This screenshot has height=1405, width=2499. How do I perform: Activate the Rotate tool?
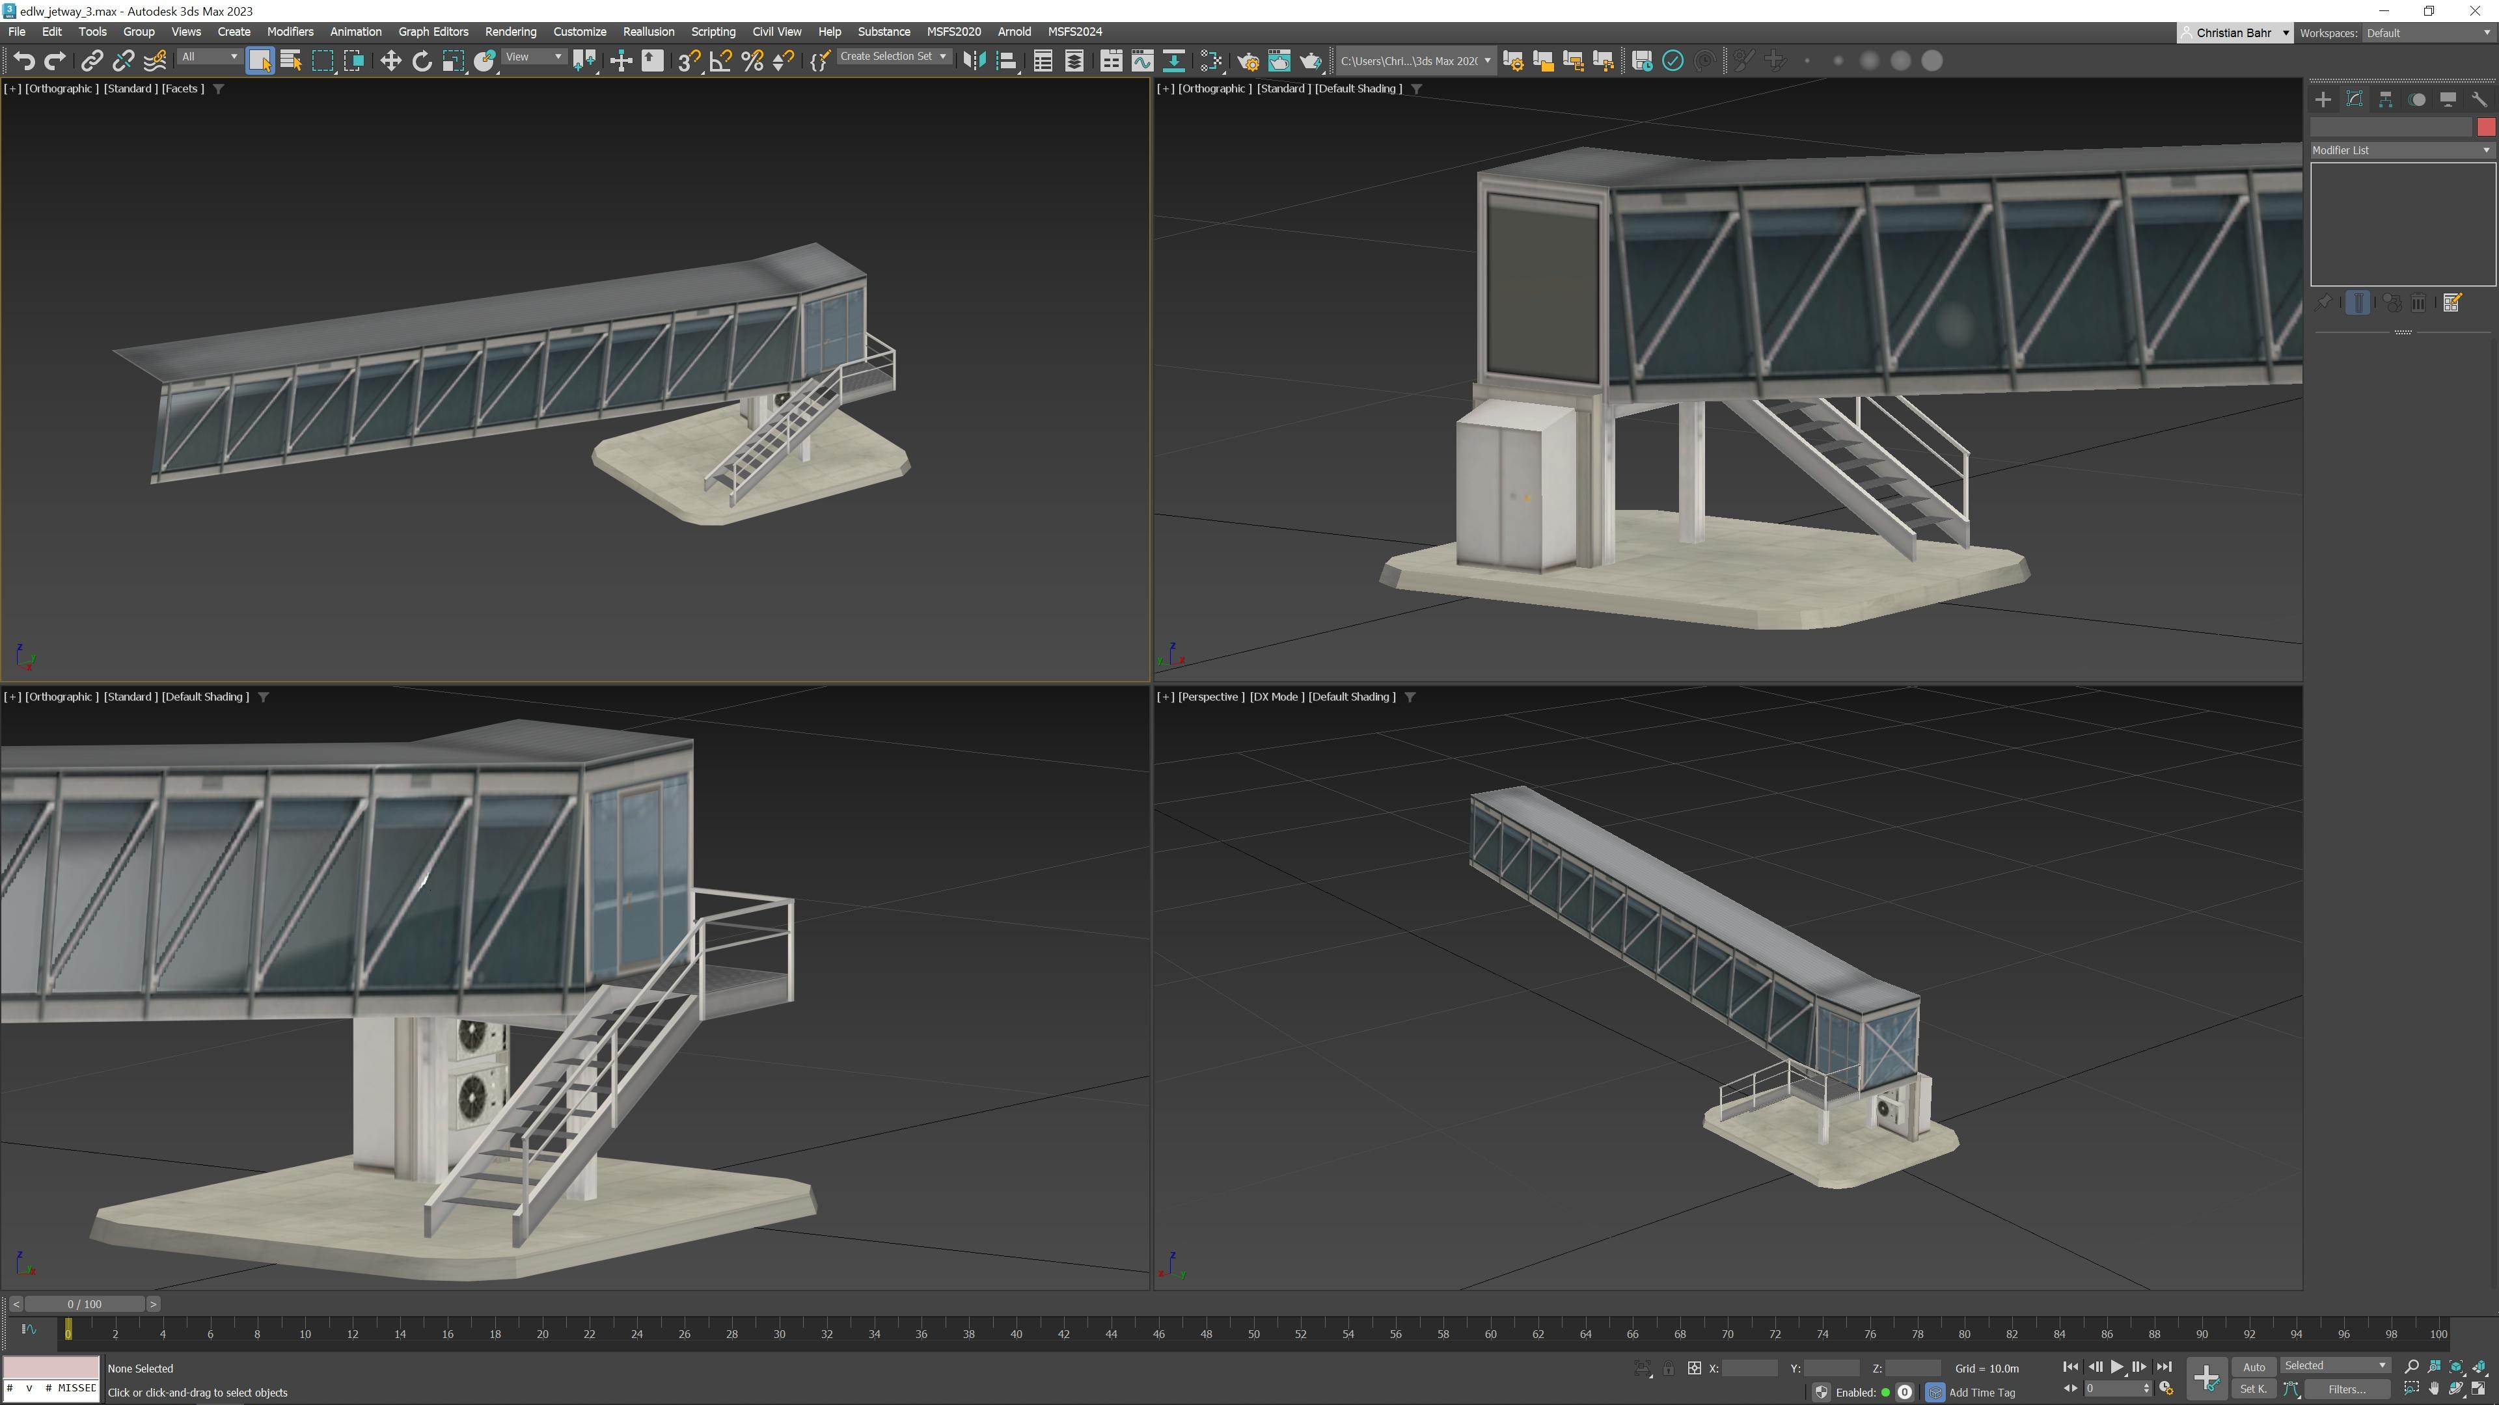coord(422,61)
